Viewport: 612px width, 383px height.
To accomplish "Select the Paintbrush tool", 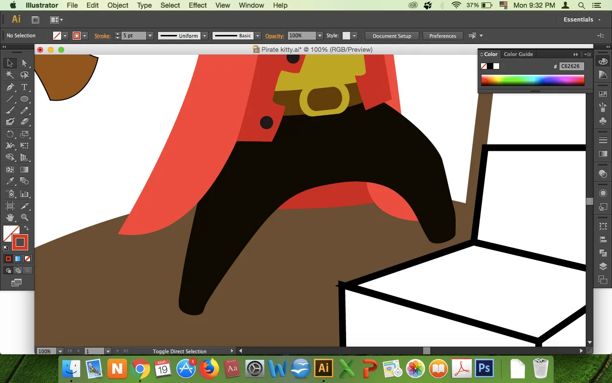I will [10, 111].
